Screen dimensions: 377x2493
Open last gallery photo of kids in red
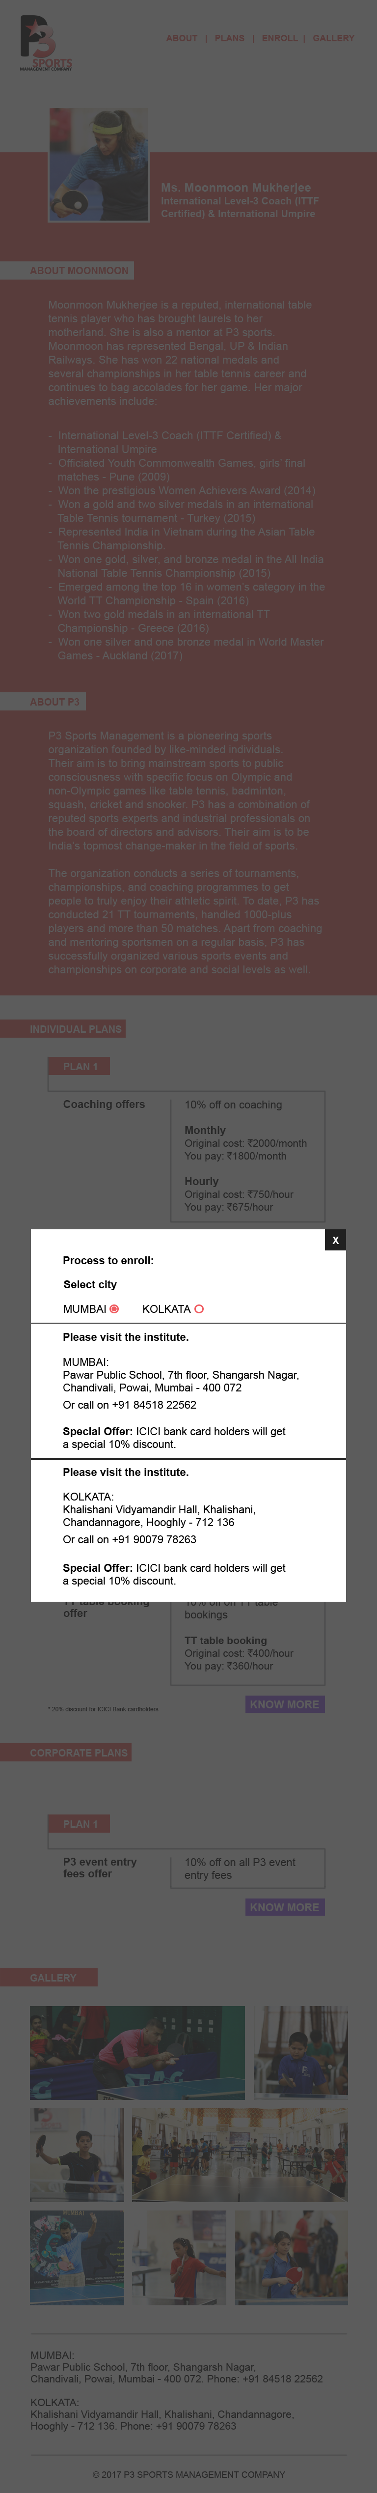click(291, 2257)
